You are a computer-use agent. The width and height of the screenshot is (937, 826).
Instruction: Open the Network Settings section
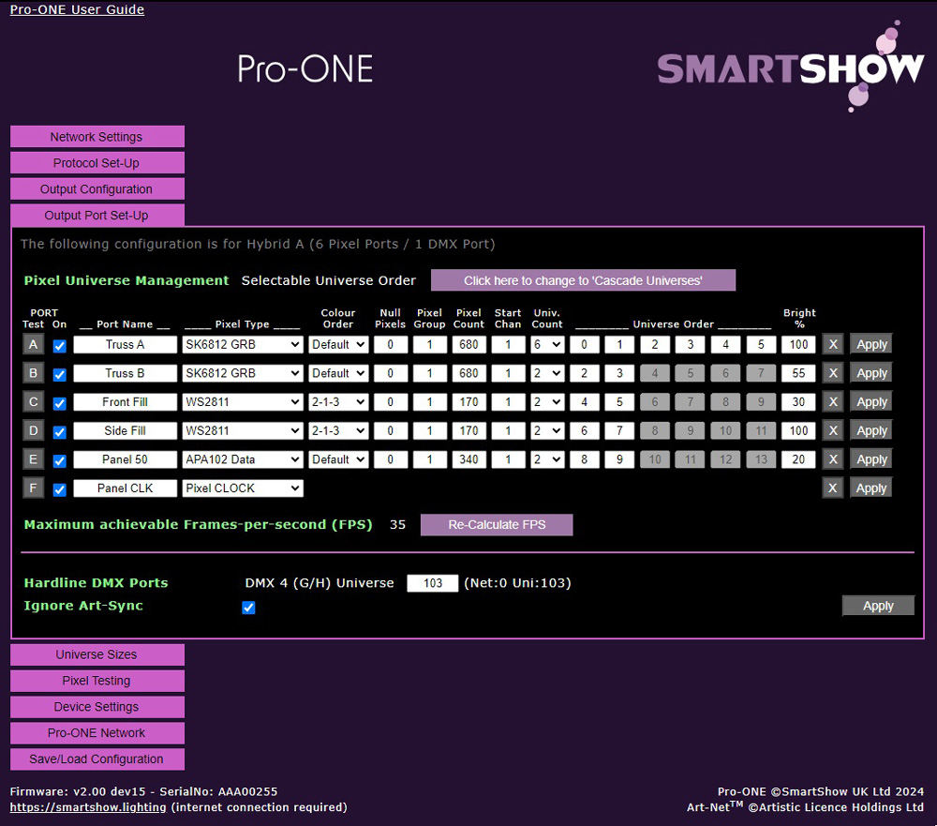click(97, 137)
